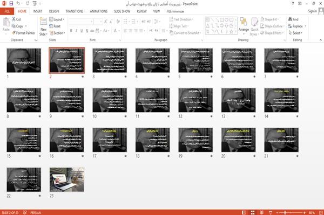The image size is (324, 215).
Task: Open Quick Styles gallery
Action: pos(254,27)
